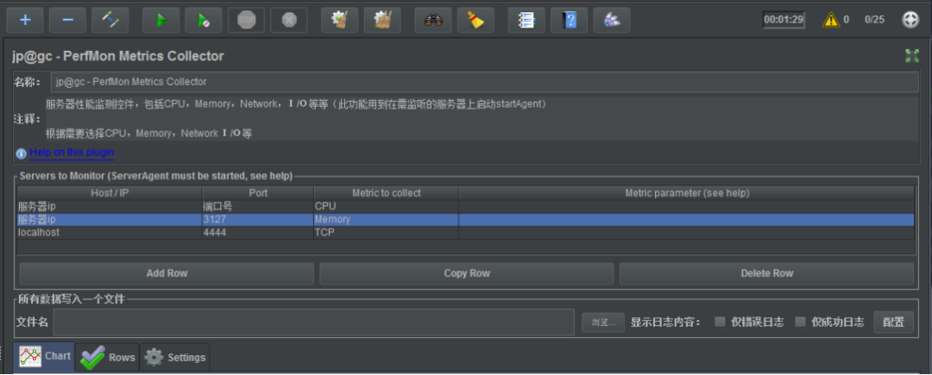932x375 pixels.
Task: Click the green fullscreen expand icon
Action: click(x=912, y=56)
